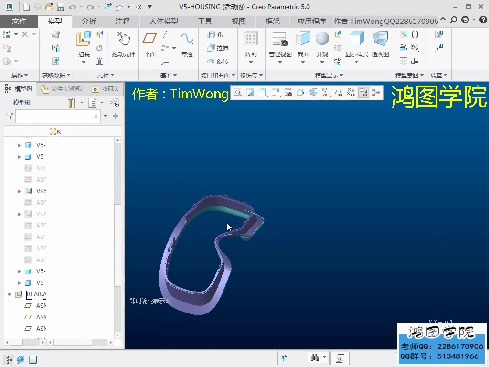Open the Model Intent (模型意图) dropdown

point(409,75)
